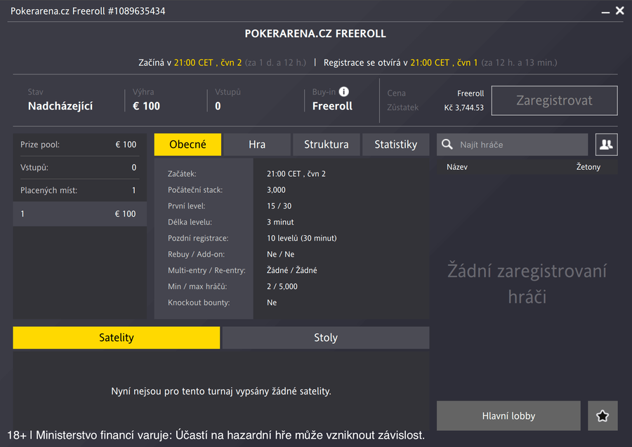Click the Počáteční stack value 3,000
Screen dimensions: 632x447
tap(276, 189)
